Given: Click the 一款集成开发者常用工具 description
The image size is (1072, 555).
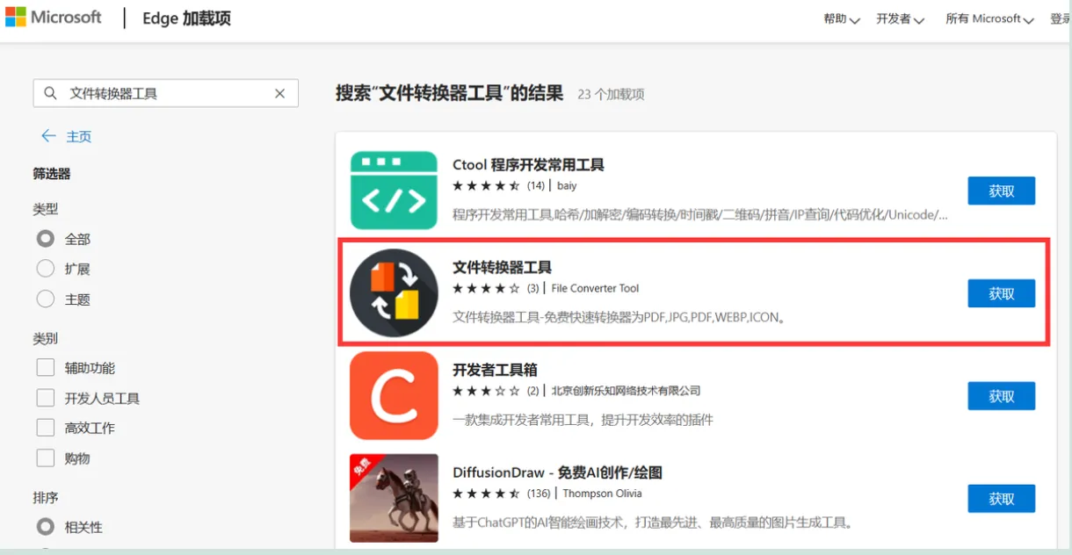Looking at the screenshot, I should [x=583, y=420].
